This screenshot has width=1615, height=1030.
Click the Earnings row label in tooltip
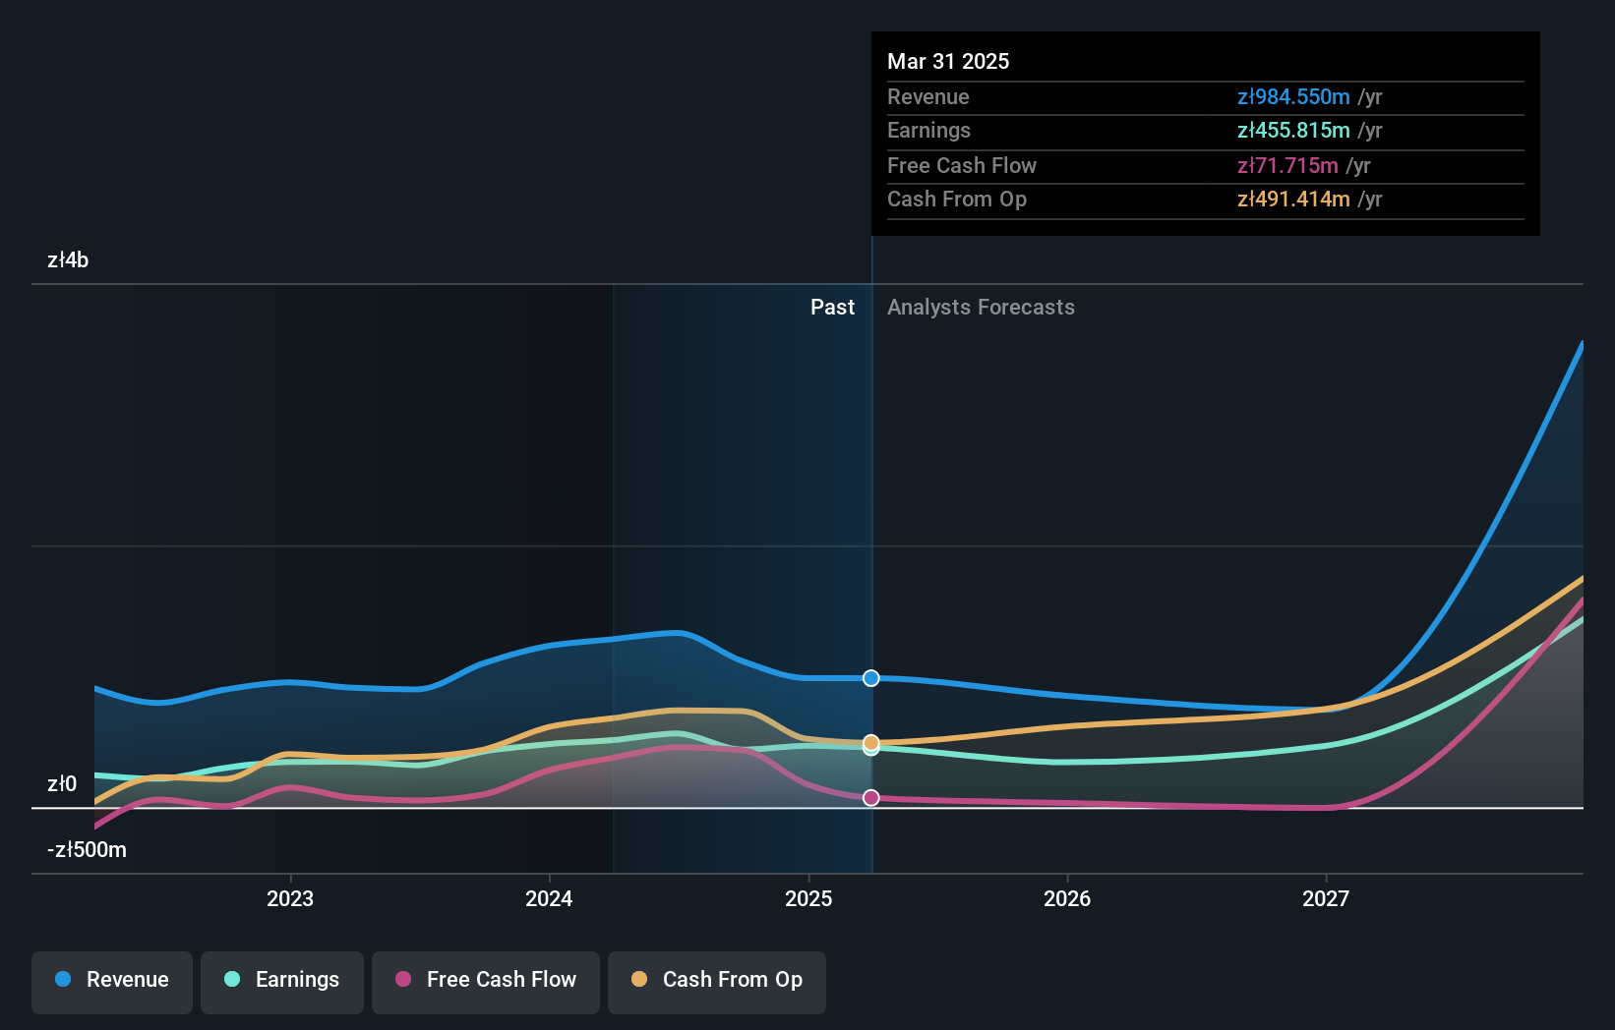click(x=928, y=130)
